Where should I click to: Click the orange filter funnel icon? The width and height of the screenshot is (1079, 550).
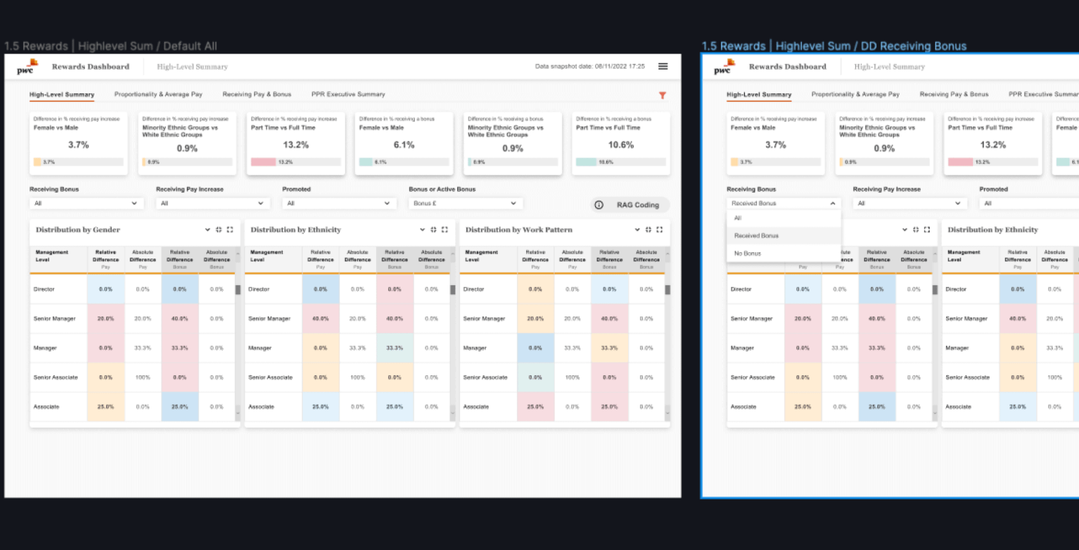coord(662,95)
